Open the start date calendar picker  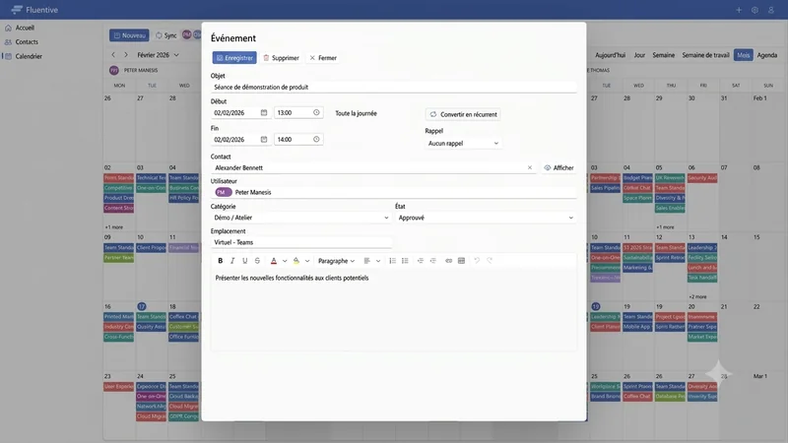pyautogui.click(x=264, y=112)
